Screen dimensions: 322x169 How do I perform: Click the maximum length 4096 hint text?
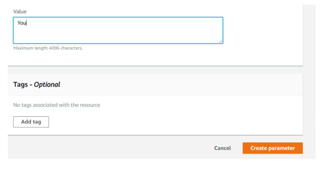pos(48,48)
